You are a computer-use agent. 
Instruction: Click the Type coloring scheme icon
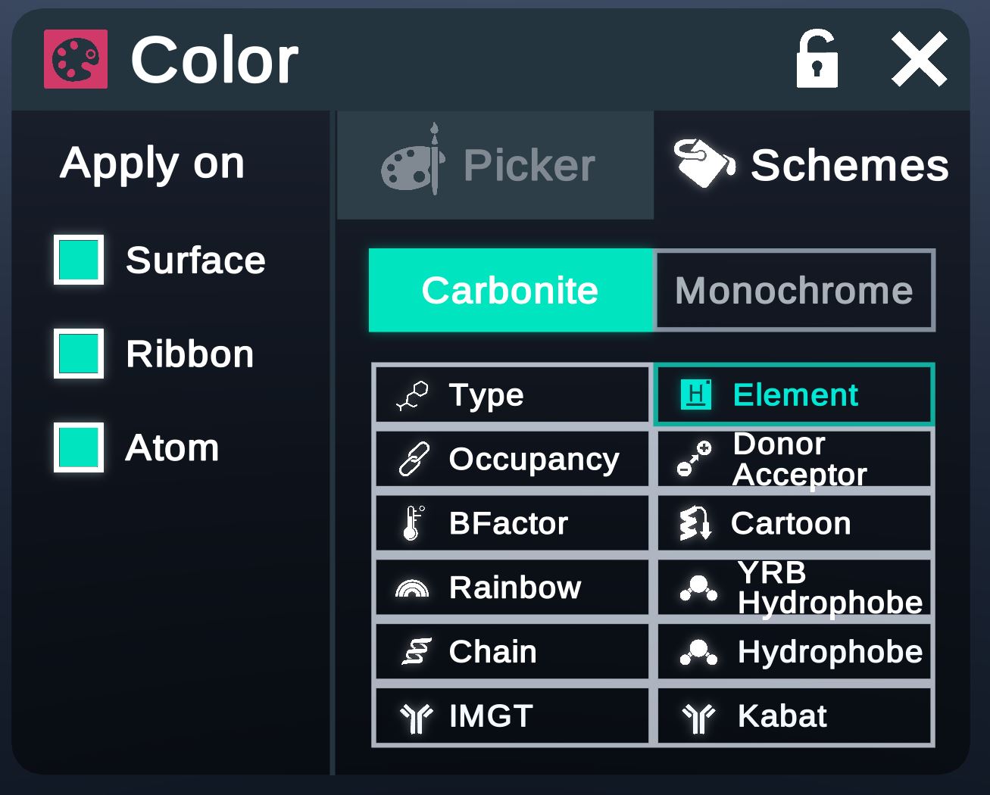click(x=411, y=394)
